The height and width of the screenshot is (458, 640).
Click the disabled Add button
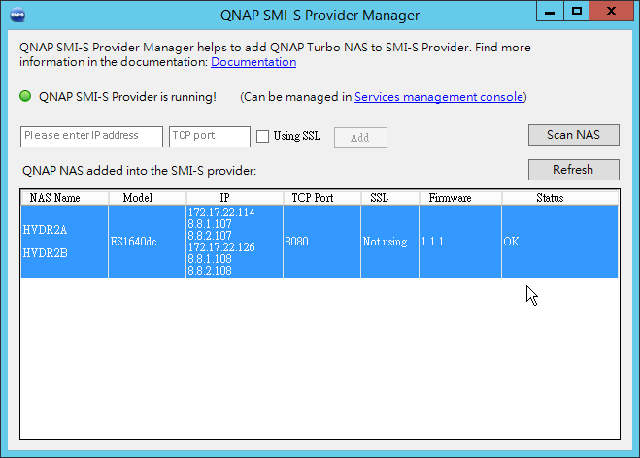(360, 138)
